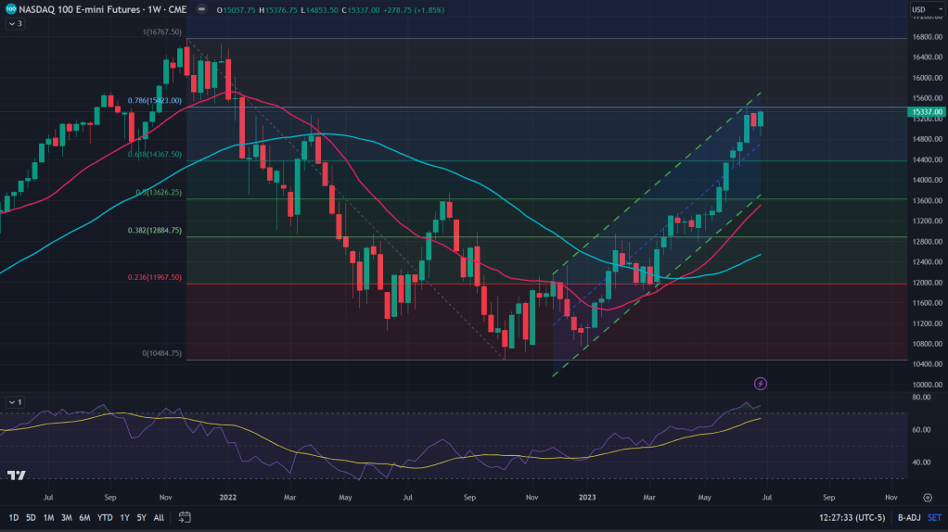Click the round status icon beside CME

pos(201,10)
